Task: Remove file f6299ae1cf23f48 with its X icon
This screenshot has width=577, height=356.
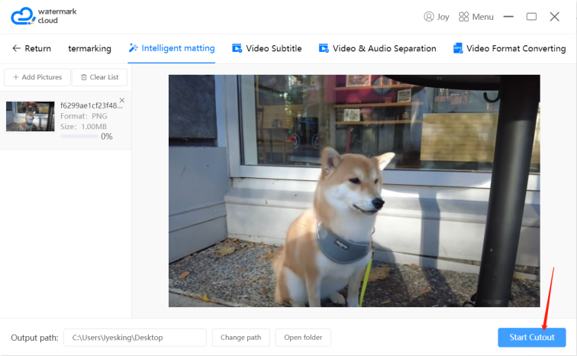Action: pos(122,100)
